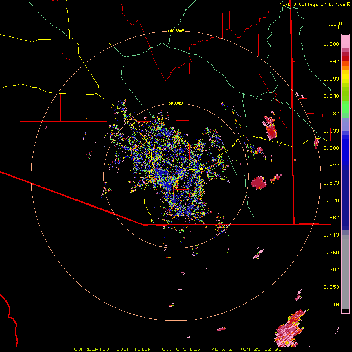Click the 0.787 scale value
Viewport: 352px width, 352px height.
click(331, 113)
